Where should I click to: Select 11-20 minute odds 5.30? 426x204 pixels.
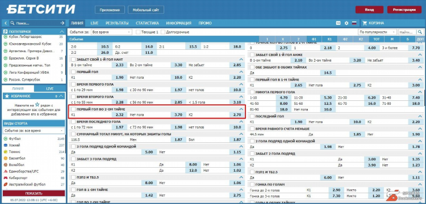328,97
